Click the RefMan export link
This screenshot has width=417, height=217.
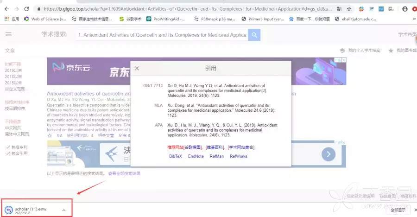click(217, 156)
